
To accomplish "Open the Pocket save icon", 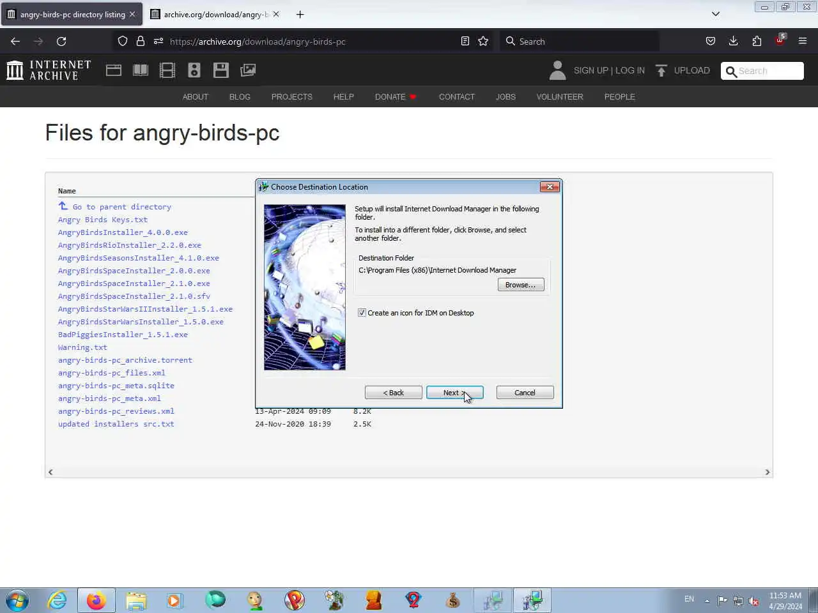I will click(x=711, y=41).
